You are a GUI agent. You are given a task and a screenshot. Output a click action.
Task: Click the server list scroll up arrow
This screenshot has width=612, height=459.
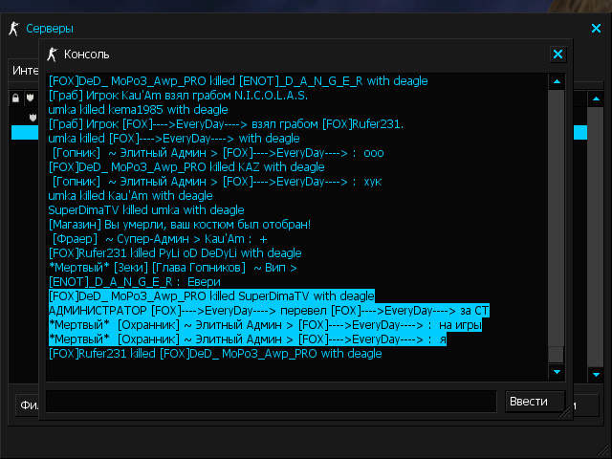(x=596, y=98)
